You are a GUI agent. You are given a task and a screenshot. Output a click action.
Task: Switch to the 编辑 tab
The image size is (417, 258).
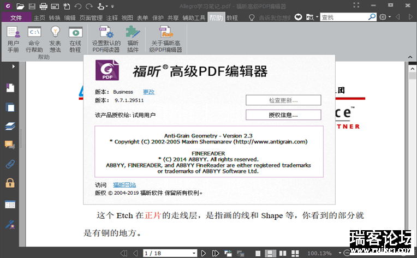click(70, 18)
